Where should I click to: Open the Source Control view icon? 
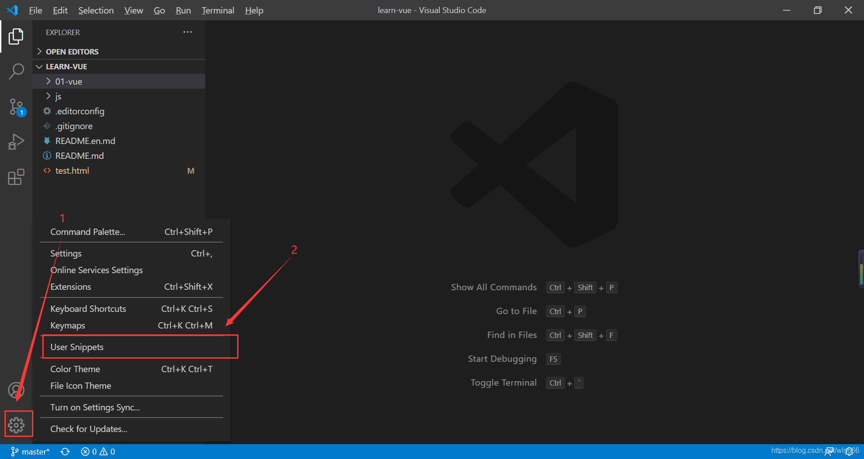17,107
